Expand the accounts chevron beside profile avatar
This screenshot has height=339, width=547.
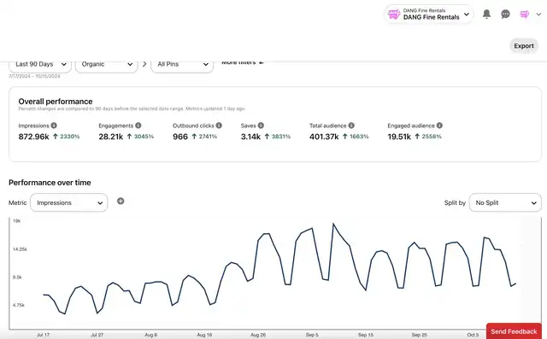(x=538, y=15)
